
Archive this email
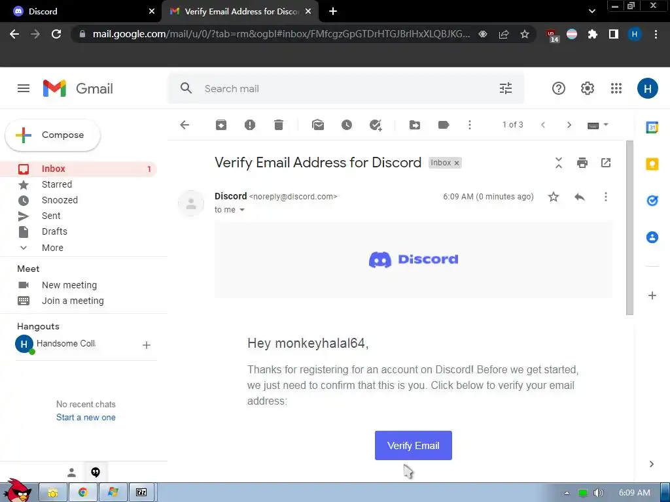tap(221, 125)
